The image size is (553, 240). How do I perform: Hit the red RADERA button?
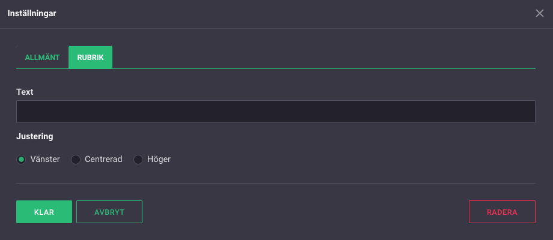(501, 212)
